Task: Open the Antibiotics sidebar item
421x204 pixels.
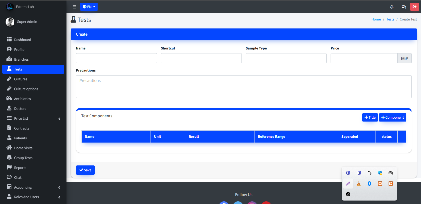Action: click(x=22, y=99)
